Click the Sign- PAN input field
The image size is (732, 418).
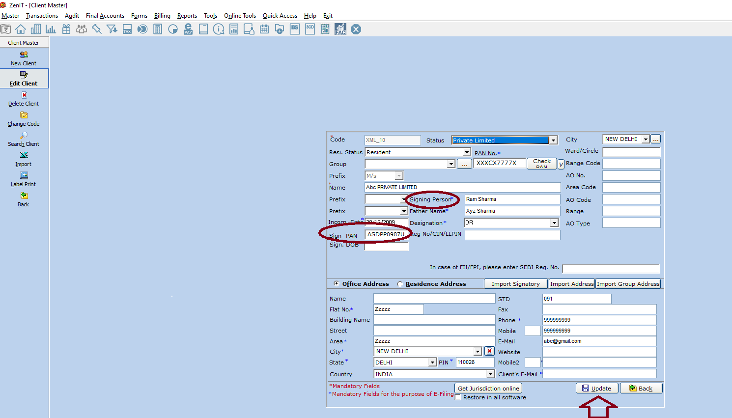(386, 235)
